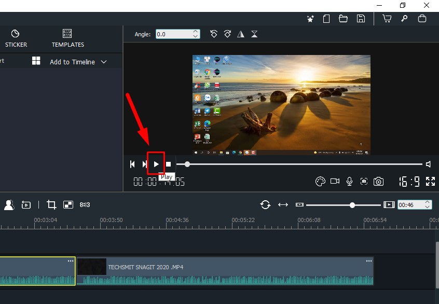Switch to the TEMPLATES tab
This screenshot has height=304, width=439.
point(67,38)
